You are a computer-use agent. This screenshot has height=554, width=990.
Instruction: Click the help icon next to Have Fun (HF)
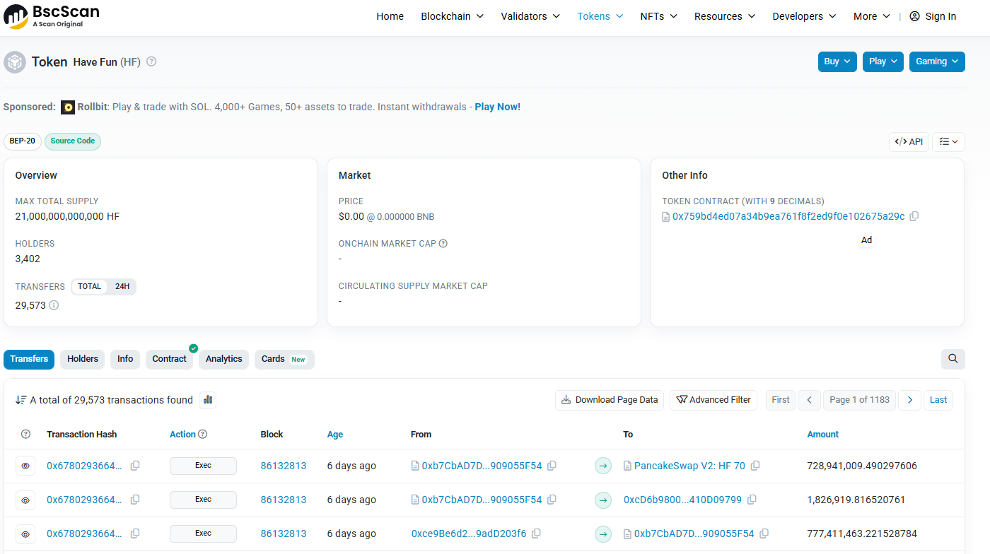click(151, 61)
